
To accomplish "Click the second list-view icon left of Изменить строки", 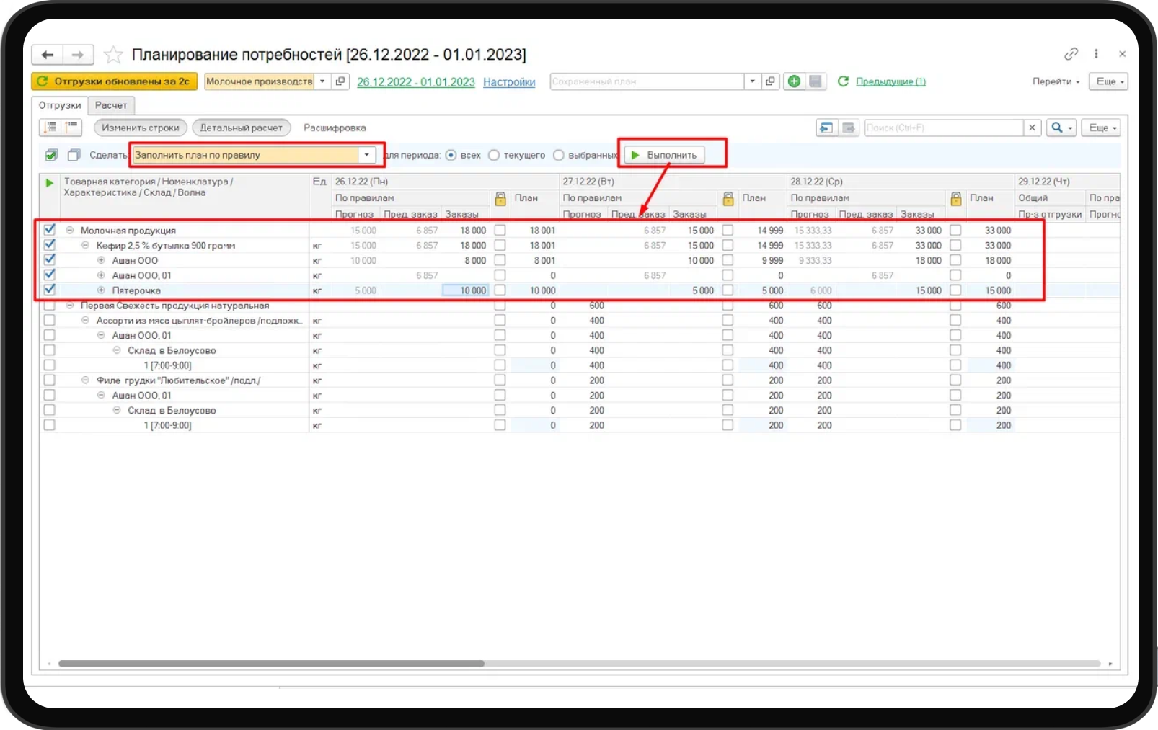I will point(72,128).
